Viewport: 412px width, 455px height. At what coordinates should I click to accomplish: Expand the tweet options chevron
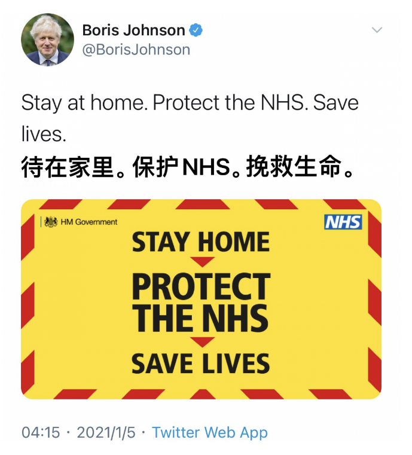coord(377,30)
